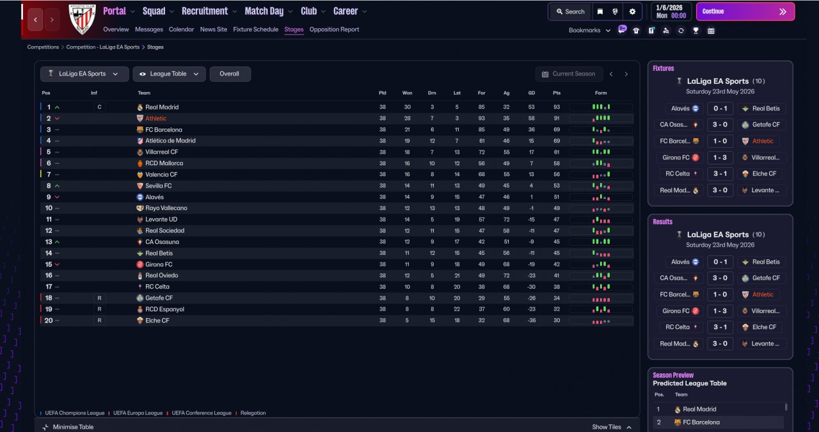Select the Stages tab
Screen dimensions: 819x432
point(294,29)
